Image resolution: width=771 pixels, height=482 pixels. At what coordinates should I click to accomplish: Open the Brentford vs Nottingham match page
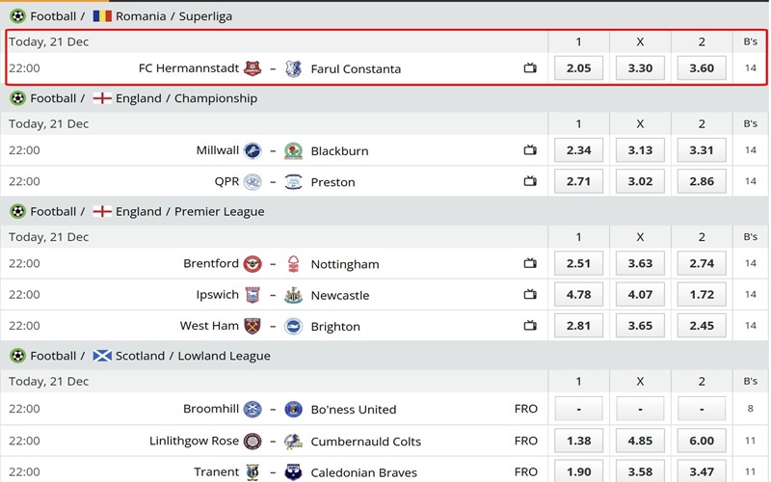(345, 264)
